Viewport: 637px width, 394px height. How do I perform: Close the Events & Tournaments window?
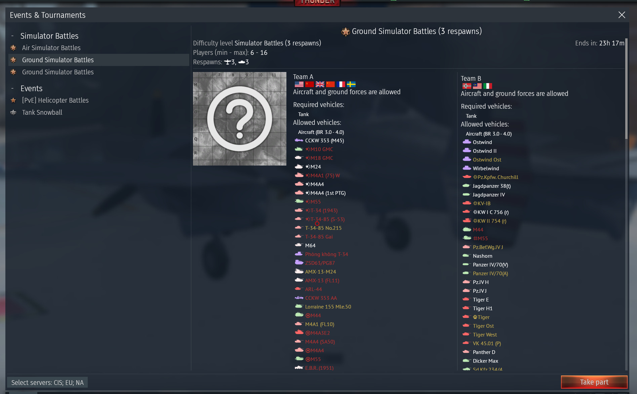622,15
